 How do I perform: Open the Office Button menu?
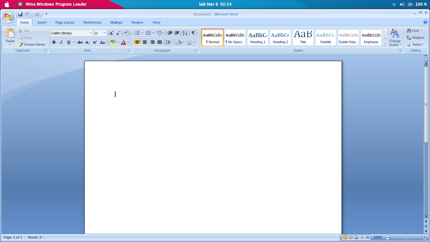point(8,17)
